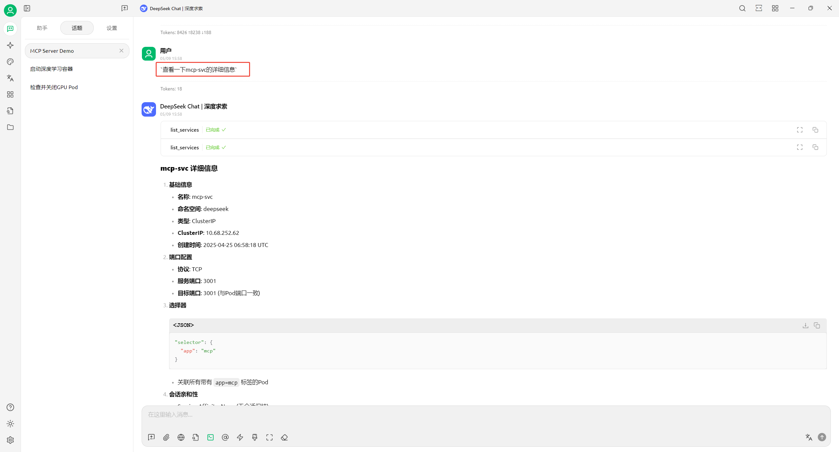Click the message input field
Viewport: 839px width, 452px height.
(486, 415)
